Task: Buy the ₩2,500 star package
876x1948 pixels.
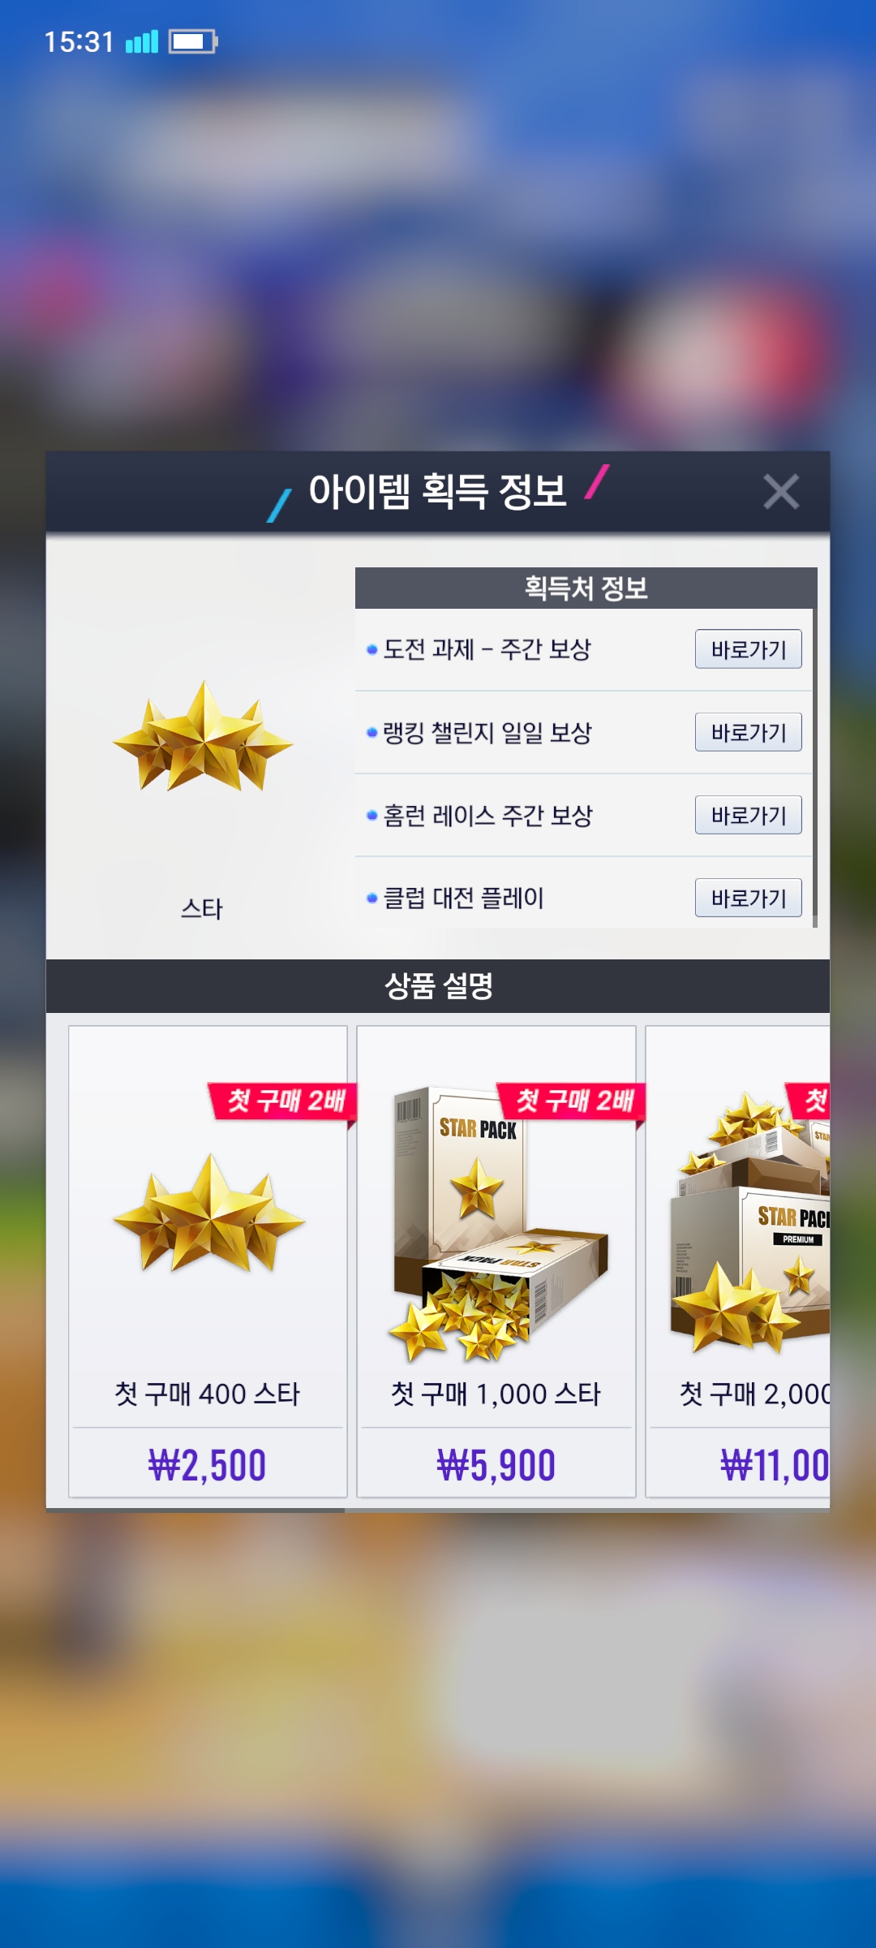Action: click(x=208, y=1465)
